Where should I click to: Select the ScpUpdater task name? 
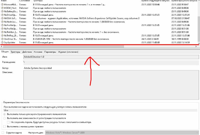click(x=9, y=42)
